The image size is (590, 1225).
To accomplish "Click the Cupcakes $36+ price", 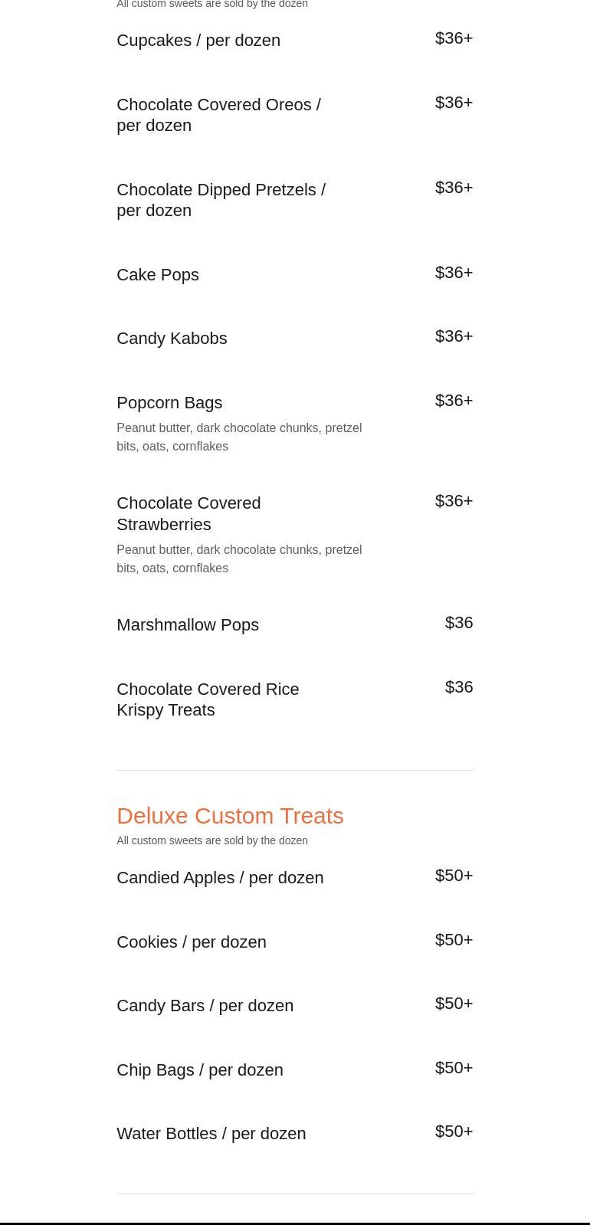I will [454, 38].
